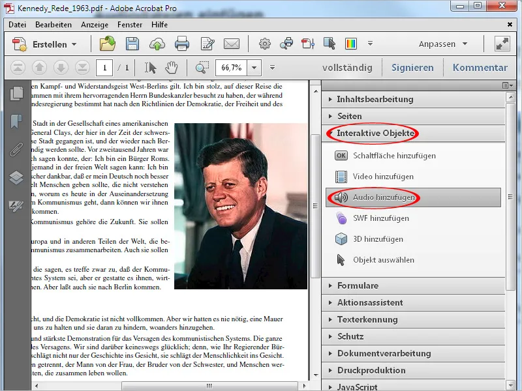522x391 pixels.
Task: Open the Hilfe menu
Action: click(x=159, y=25)
